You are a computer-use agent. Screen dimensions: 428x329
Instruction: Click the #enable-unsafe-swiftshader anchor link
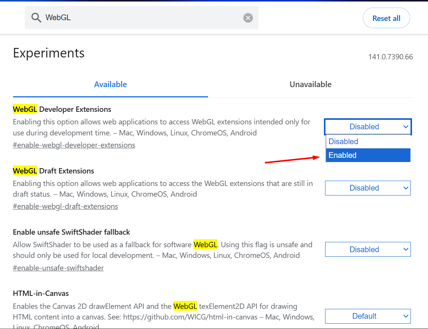pyautogui.click(x=58, y=268)
